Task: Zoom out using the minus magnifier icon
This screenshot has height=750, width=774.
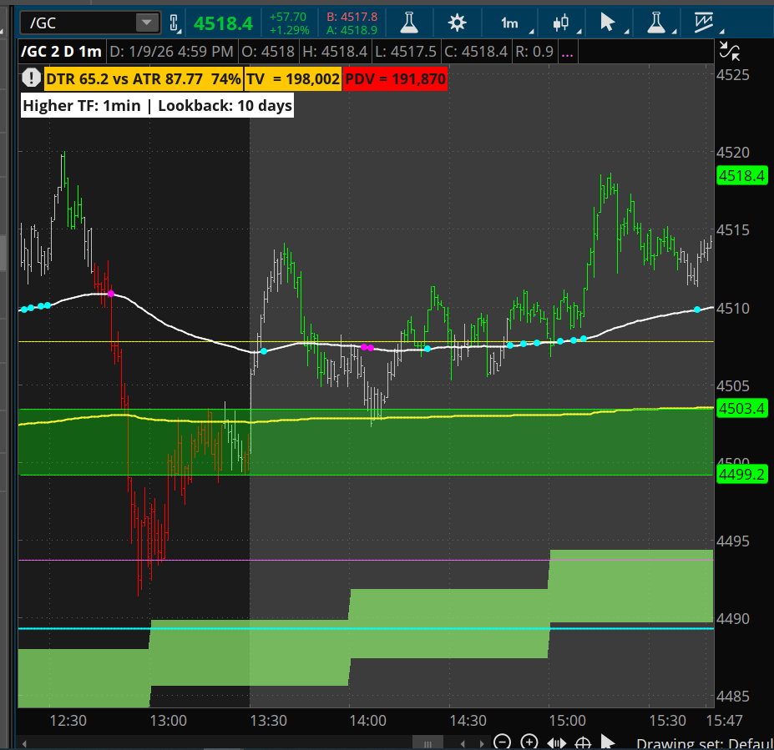Action: pyautogui.click(x=502, y=742)
